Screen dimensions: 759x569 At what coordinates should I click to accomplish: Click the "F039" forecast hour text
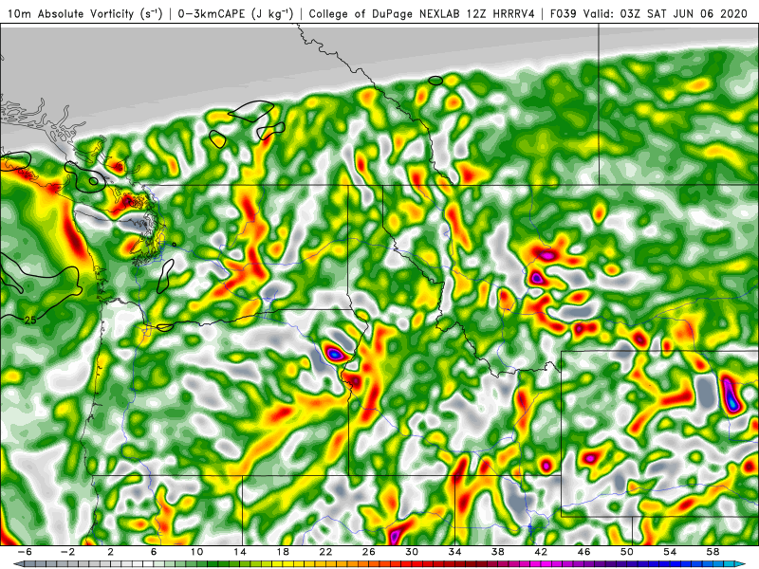(x=565, y=13)
